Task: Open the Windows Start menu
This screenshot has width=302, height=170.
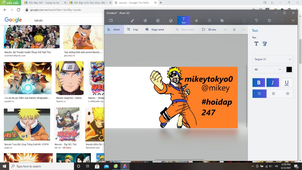Action: coord(4,166)
